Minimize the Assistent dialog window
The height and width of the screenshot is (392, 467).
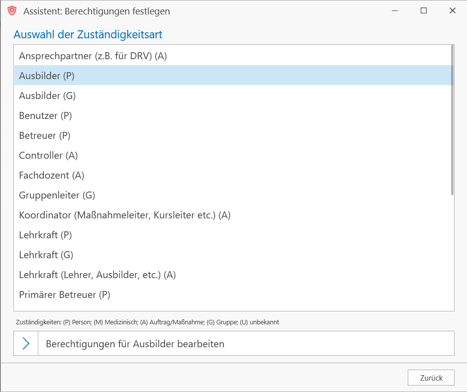point(395,11)
